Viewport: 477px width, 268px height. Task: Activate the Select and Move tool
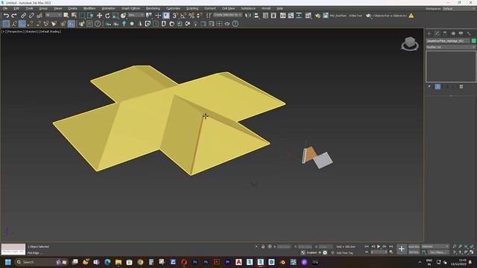click(x=99, y=16)
